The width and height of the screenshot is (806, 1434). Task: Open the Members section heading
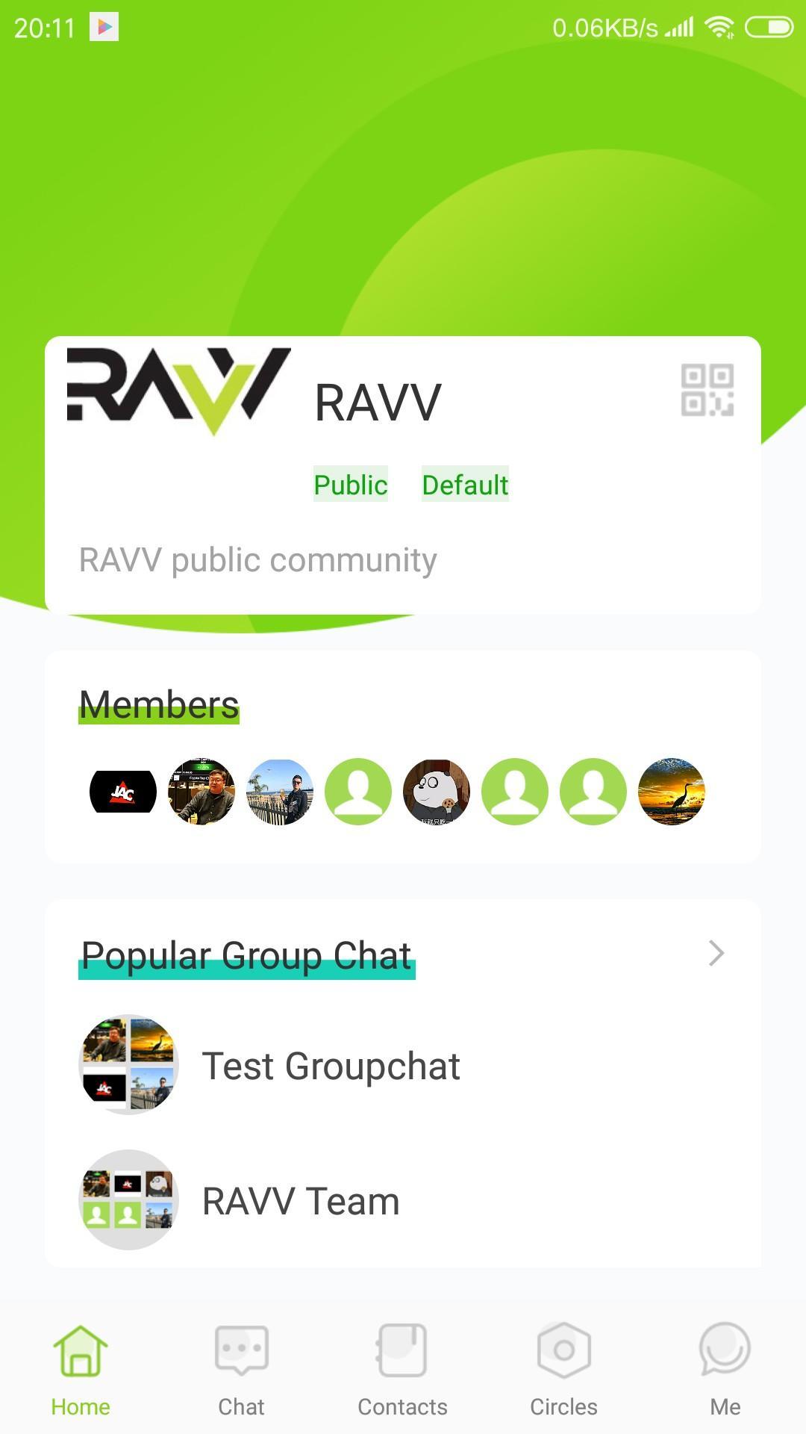coord(159,704)
